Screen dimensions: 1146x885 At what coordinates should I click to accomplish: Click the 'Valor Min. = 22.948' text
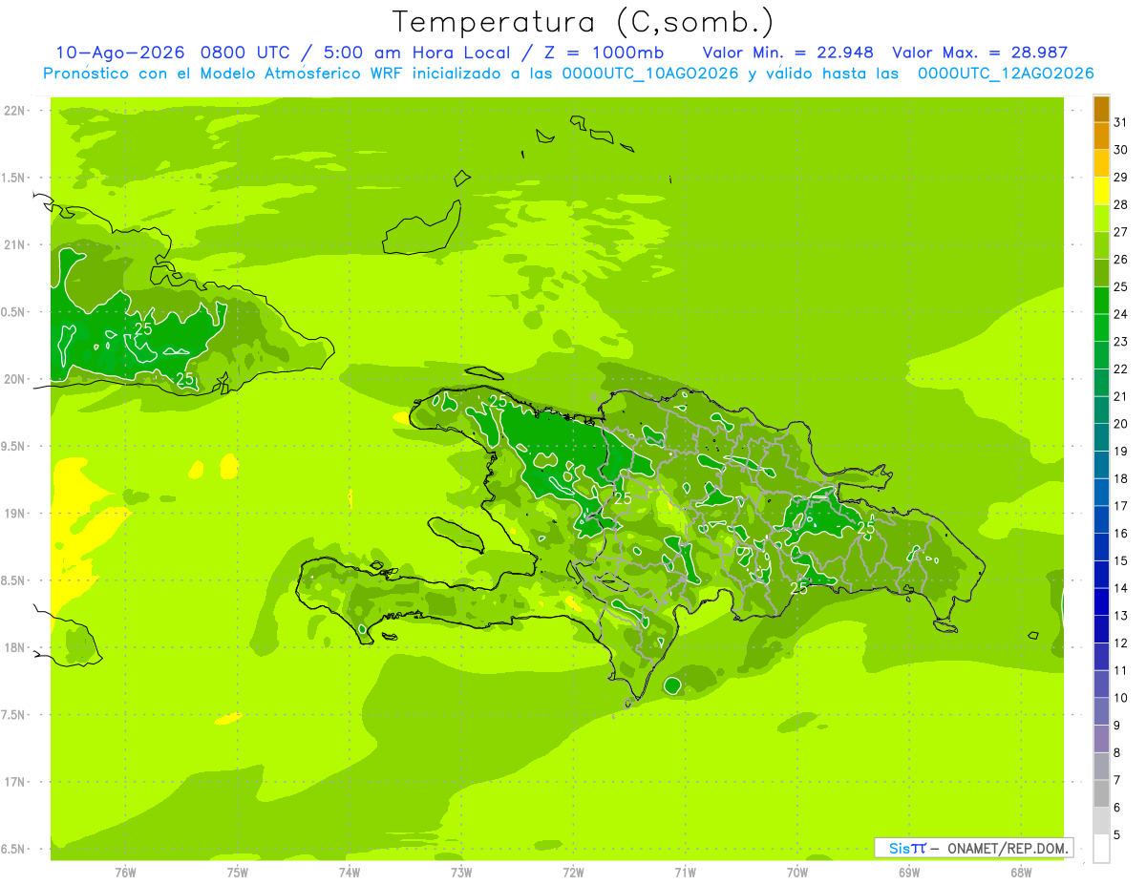788,53
